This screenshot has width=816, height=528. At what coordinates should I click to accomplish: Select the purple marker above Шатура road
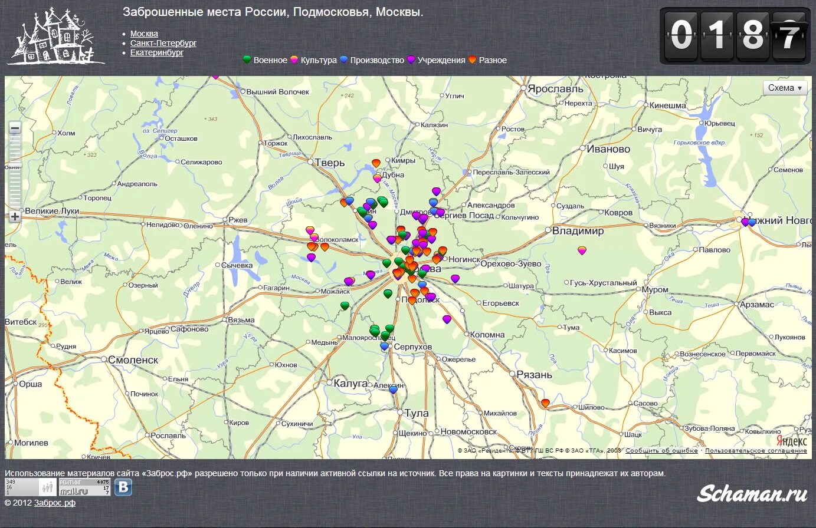tap(455, 278)
